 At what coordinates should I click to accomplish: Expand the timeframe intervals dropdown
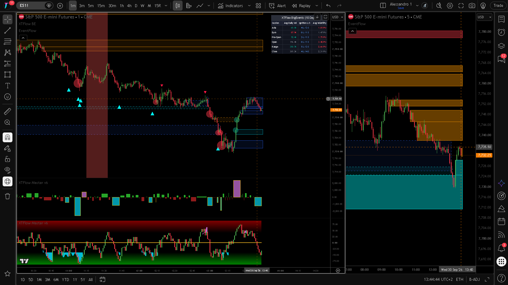(x=166, y=6)
